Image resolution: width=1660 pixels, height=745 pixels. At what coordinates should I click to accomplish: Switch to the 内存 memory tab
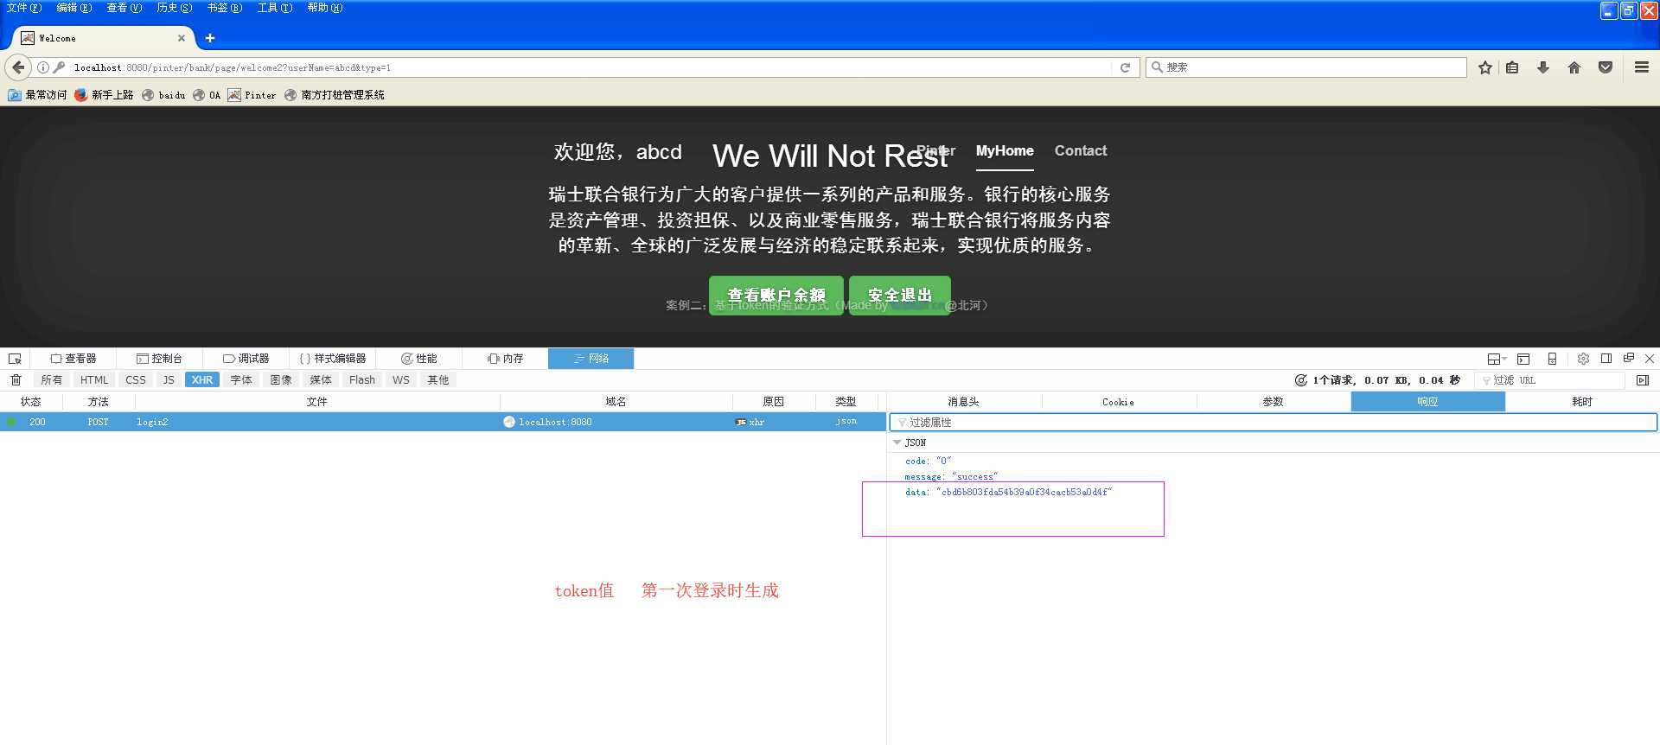pos(506,359)
